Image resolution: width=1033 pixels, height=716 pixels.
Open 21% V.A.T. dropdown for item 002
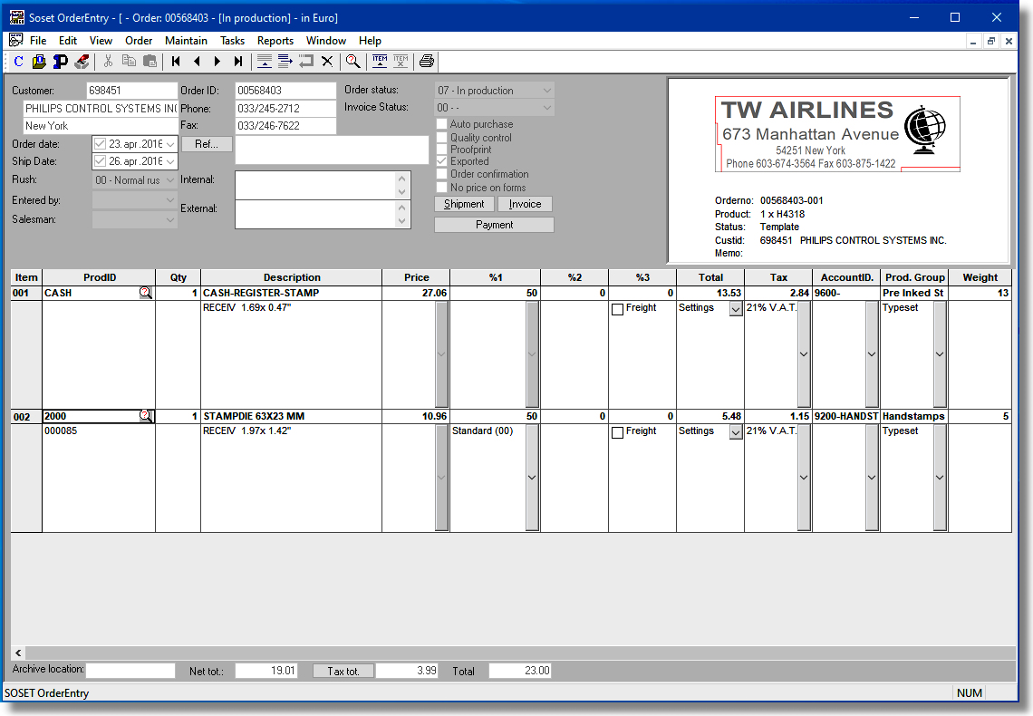point(804,478)
